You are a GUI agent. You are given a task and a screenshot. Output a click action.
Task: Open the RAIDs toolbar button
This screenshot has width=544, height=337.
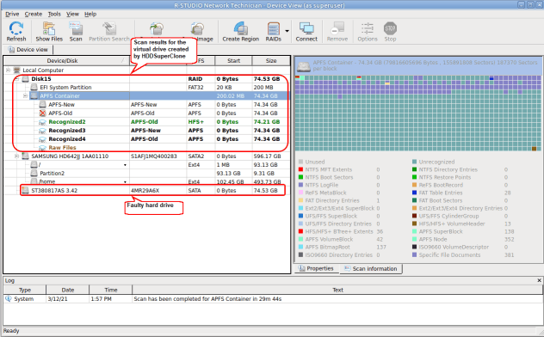[x=274, y=32]
